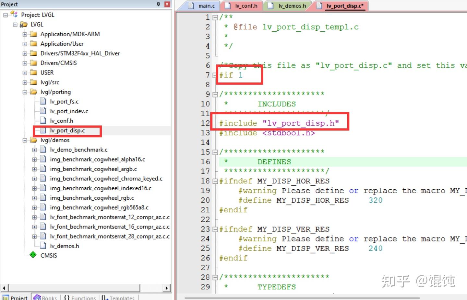Image resolution: width=467 pixels, height=300 pixels.
Task: Click the right arrow of the horizontal scrollbar
Action: click(x=166, y=288)
